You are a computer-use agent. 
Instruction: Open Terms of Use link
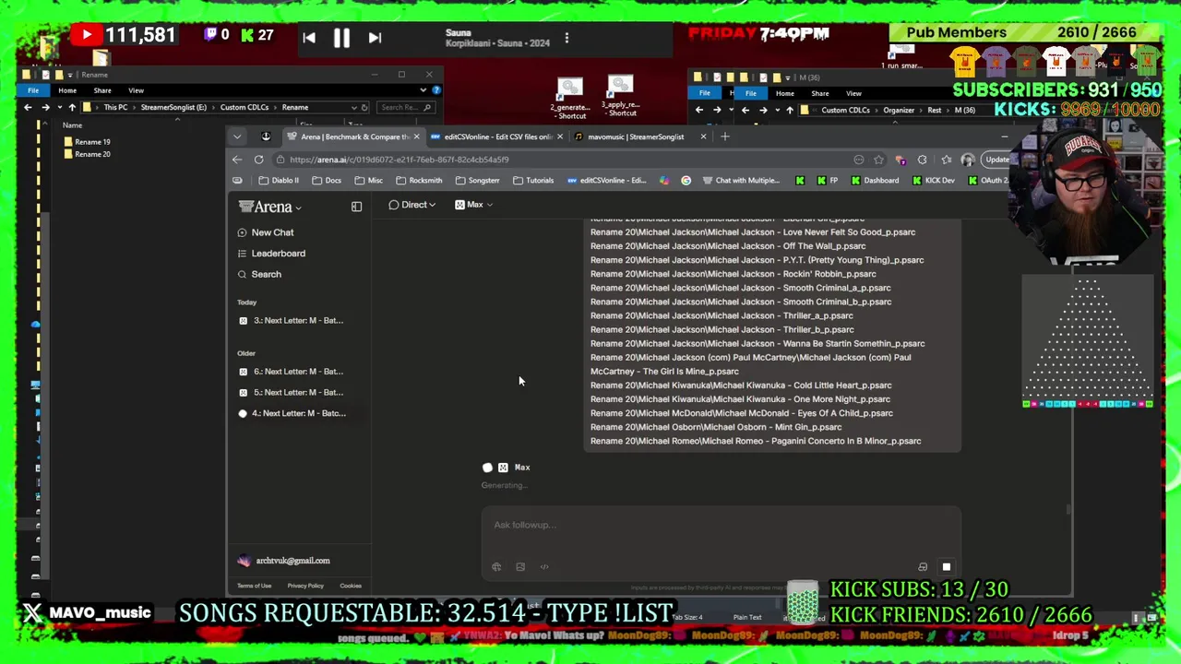[x=254, y=586]
